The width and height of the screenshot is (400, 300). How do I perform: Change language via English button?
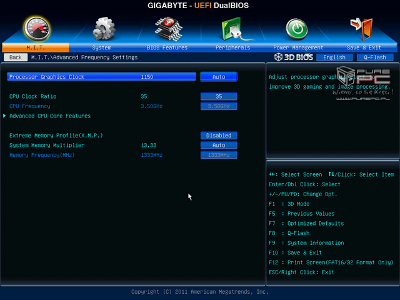tap(334, 57)
